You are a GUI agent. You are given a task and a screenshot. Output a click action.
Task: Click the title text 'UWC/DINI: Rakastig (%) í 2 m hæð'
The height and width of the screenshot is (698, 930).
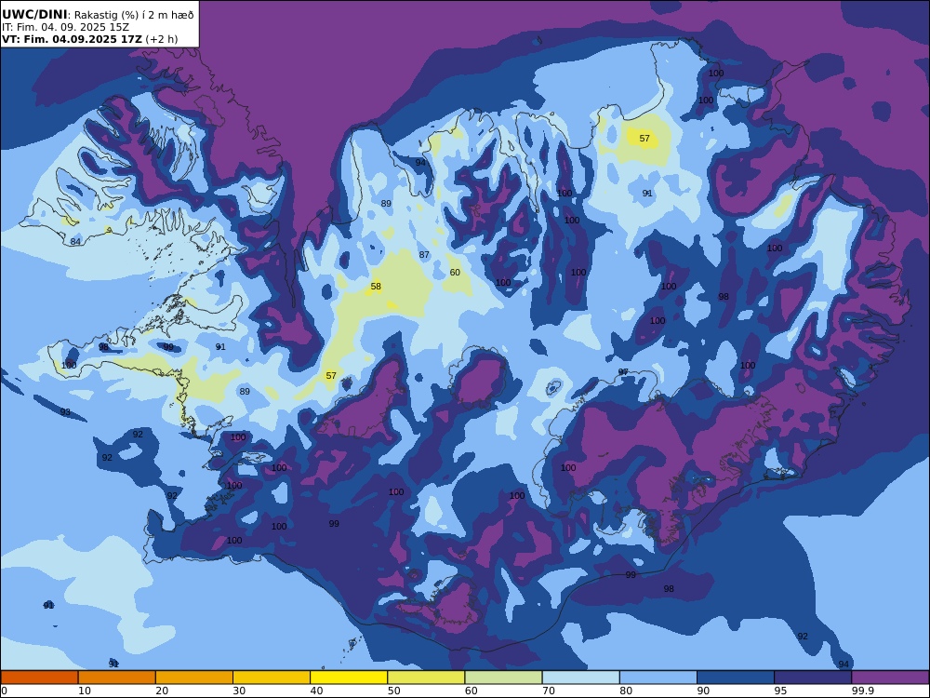pos(98,15)
